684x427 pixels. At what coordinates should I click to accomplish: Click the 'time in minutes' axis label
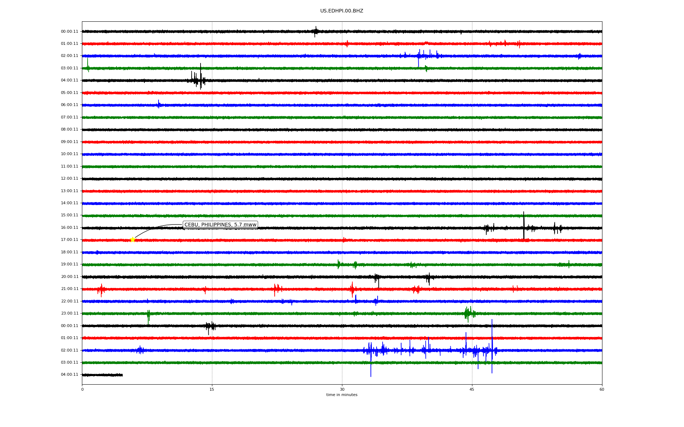click(341, 395)
